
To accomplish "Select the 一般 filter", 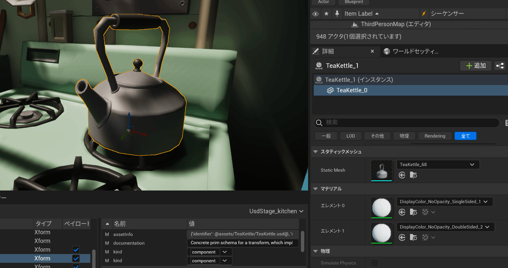I will [326, 136].
